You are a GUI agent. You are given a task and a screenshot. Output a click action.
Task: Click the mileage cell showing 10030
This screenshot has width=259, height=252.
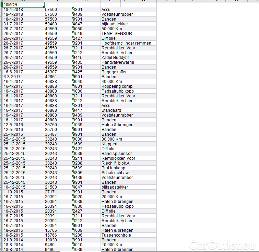(51, 240)
